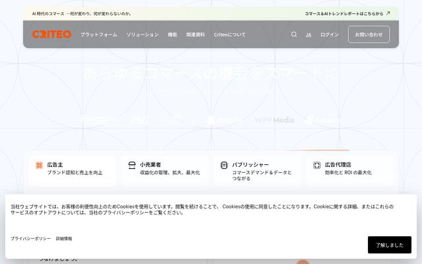422x264 pixels.
Task: Select the 広告代理店 tab card
Action: pos(350,170)
